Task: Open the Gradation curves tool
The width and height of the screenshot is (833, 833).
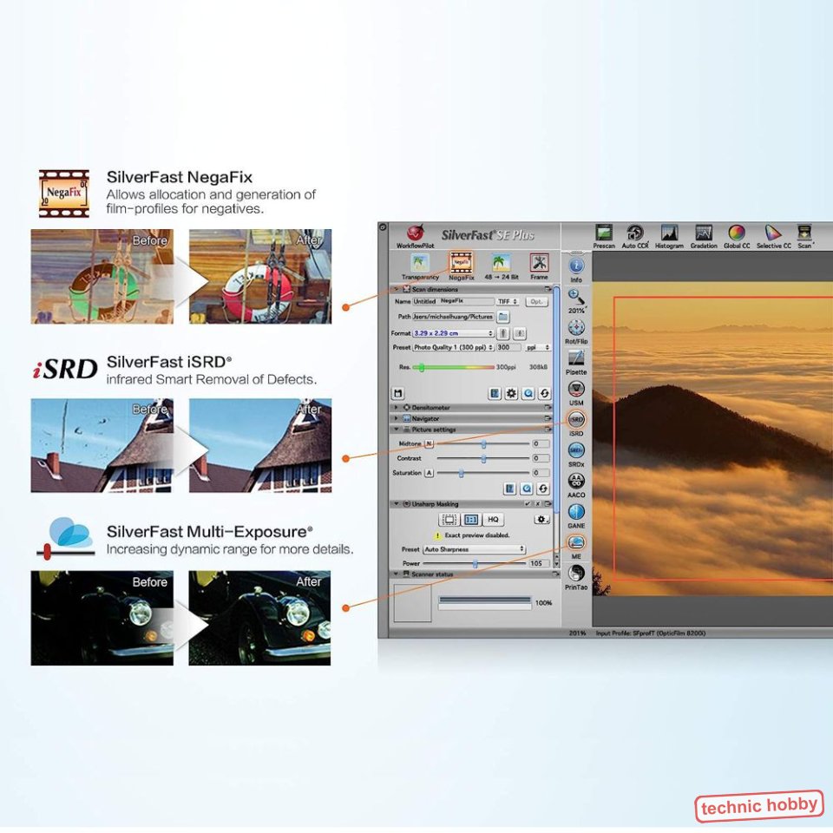Action: 704,234
